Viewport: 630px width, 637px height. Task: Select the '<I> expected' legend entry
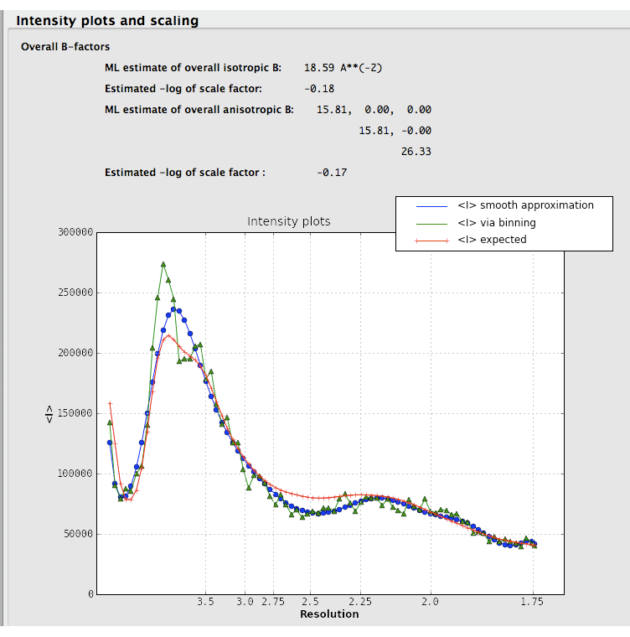tap(492, 240)
